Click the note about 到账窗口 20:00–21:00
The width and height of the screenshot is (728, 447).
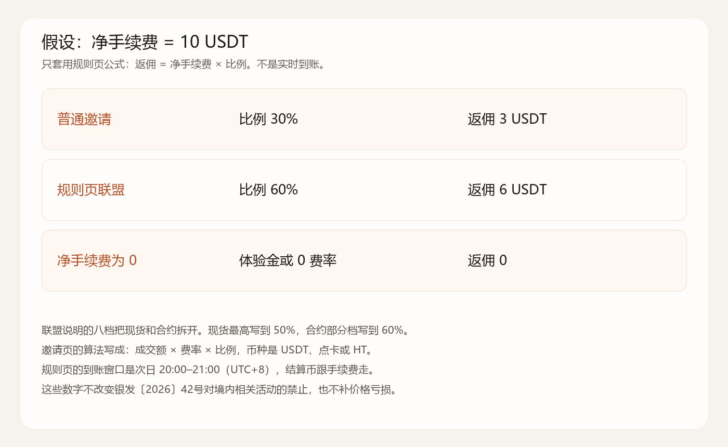(209, 370)
